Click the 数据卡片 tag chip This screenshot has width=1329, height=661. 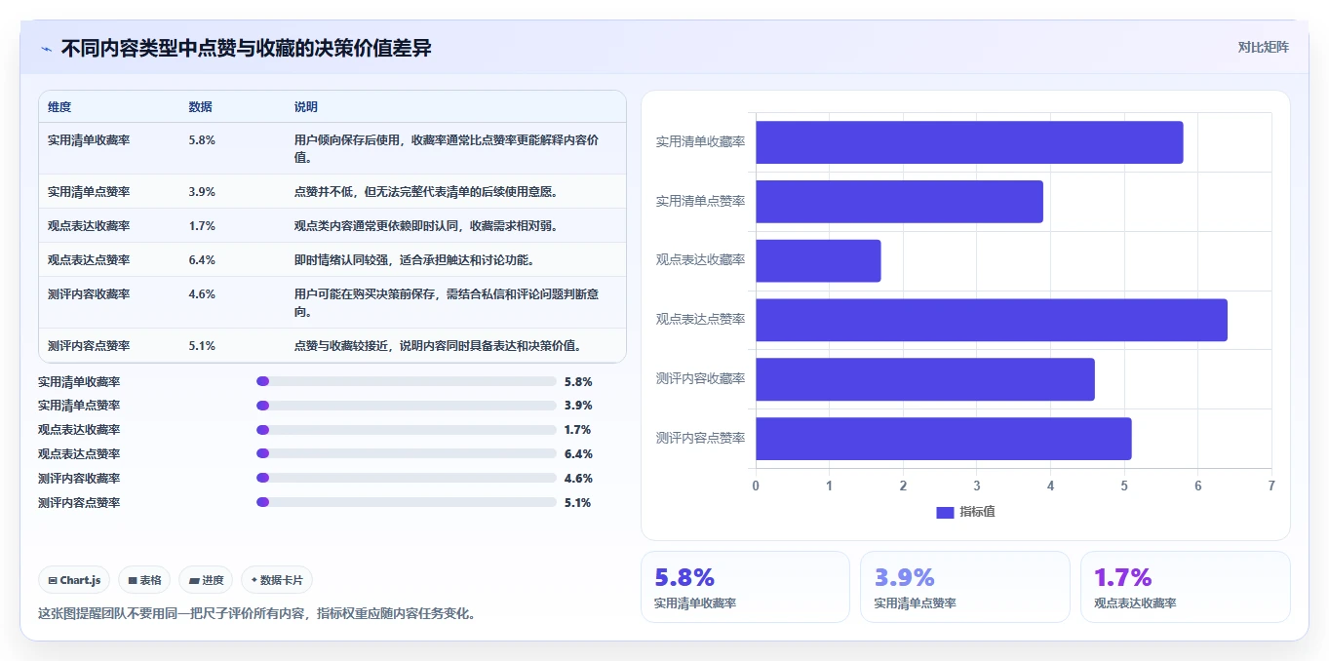pyautogui.click(x=277, y=580)
